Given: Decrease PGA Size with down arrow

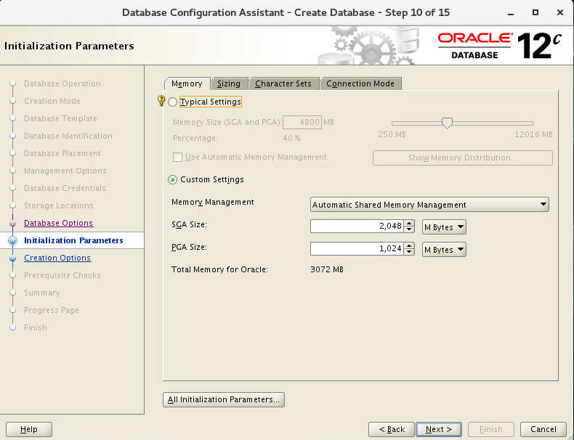Looking at the screenshot, I should [409, 252].
